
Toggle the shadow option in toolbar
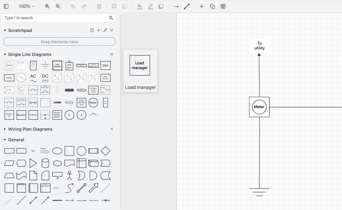(161, 6)
